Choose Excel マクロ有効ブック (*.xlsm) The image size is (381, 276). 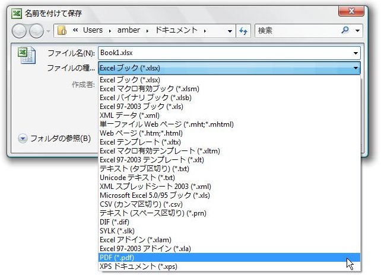[x=230, y=89]
